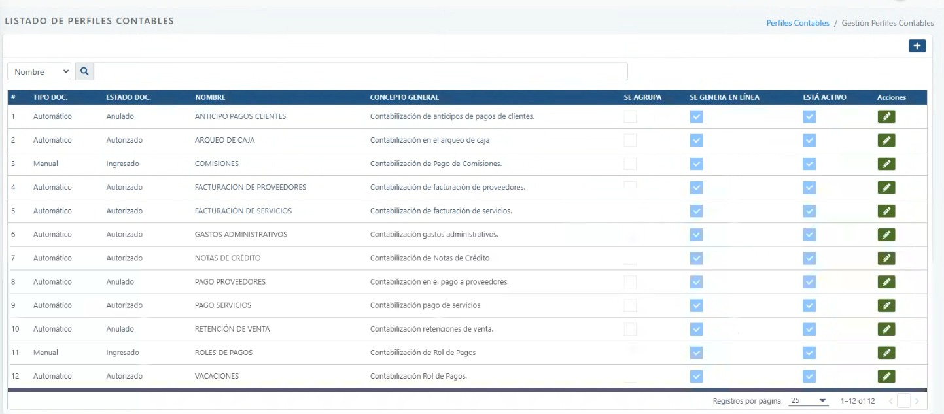Click the edit pencil for VACACIONES

pos(886,375)
